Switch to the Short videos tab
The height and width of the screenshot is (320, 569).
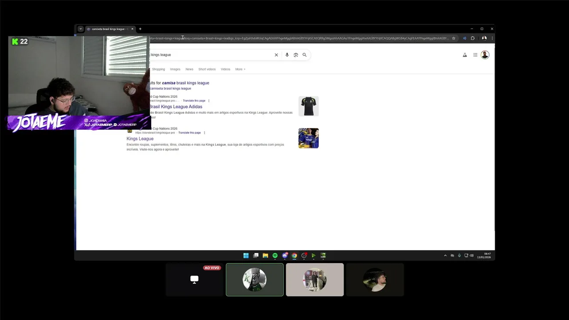[x=207, y=69]
